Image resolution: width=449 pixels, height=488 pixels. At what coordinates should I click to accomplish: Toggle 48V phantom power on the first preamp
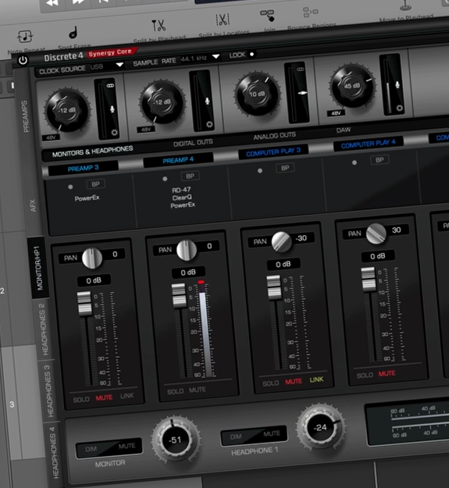click(x=51, y=137)
